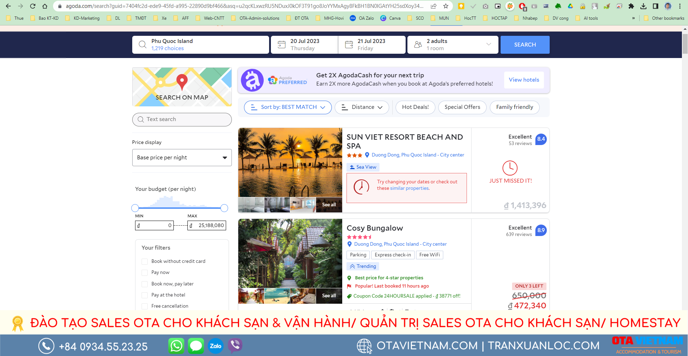Viewport: 688px width, 356px height.
Task: Click the Zalo icon in the footer
Action: click(215, 346)
